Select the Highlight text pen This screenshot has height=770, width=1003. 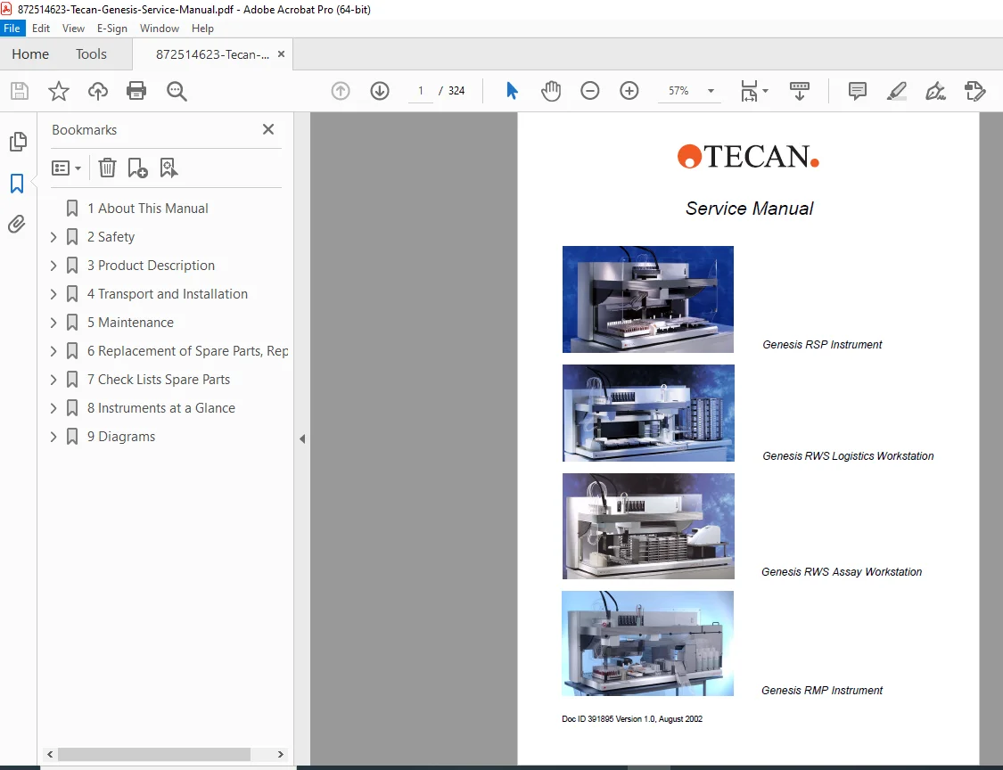point(897,91)
